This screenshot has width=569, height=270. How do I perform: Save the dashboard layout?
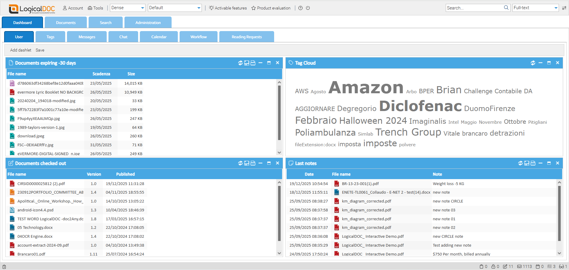tap(40, 50)
